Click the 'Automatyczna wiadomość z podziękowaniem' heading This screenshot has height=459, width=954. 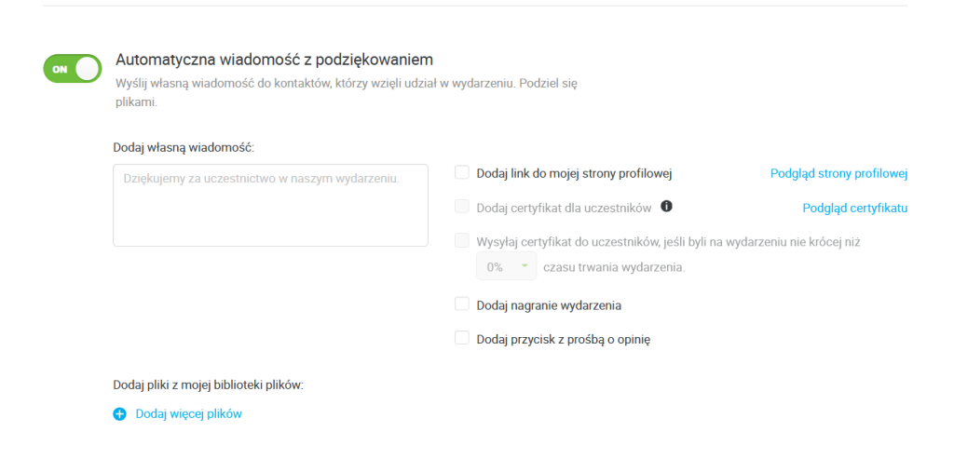click(275, 60)
